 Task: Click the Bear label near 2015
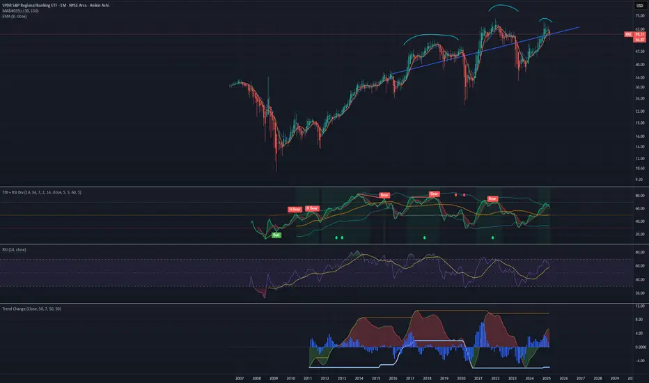click(x=384, y=195)
